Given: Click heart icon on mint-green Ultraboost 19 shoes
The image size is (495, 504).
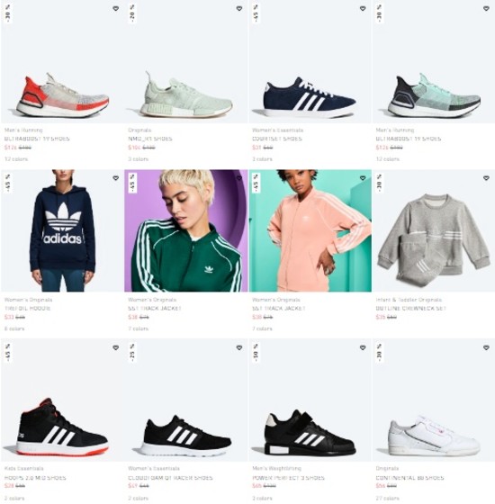Looking at the screenshot, I should 486,9.
